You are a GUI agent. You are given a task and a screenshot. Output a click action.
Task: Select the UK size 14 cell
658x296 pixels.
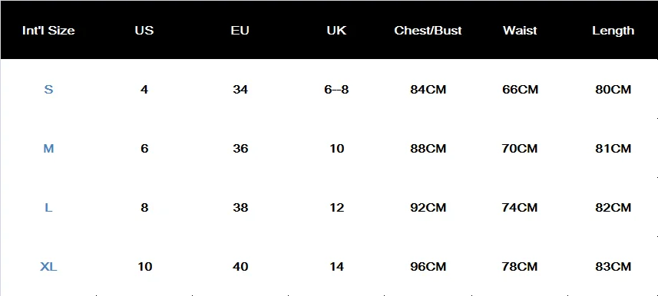point(337,267)
